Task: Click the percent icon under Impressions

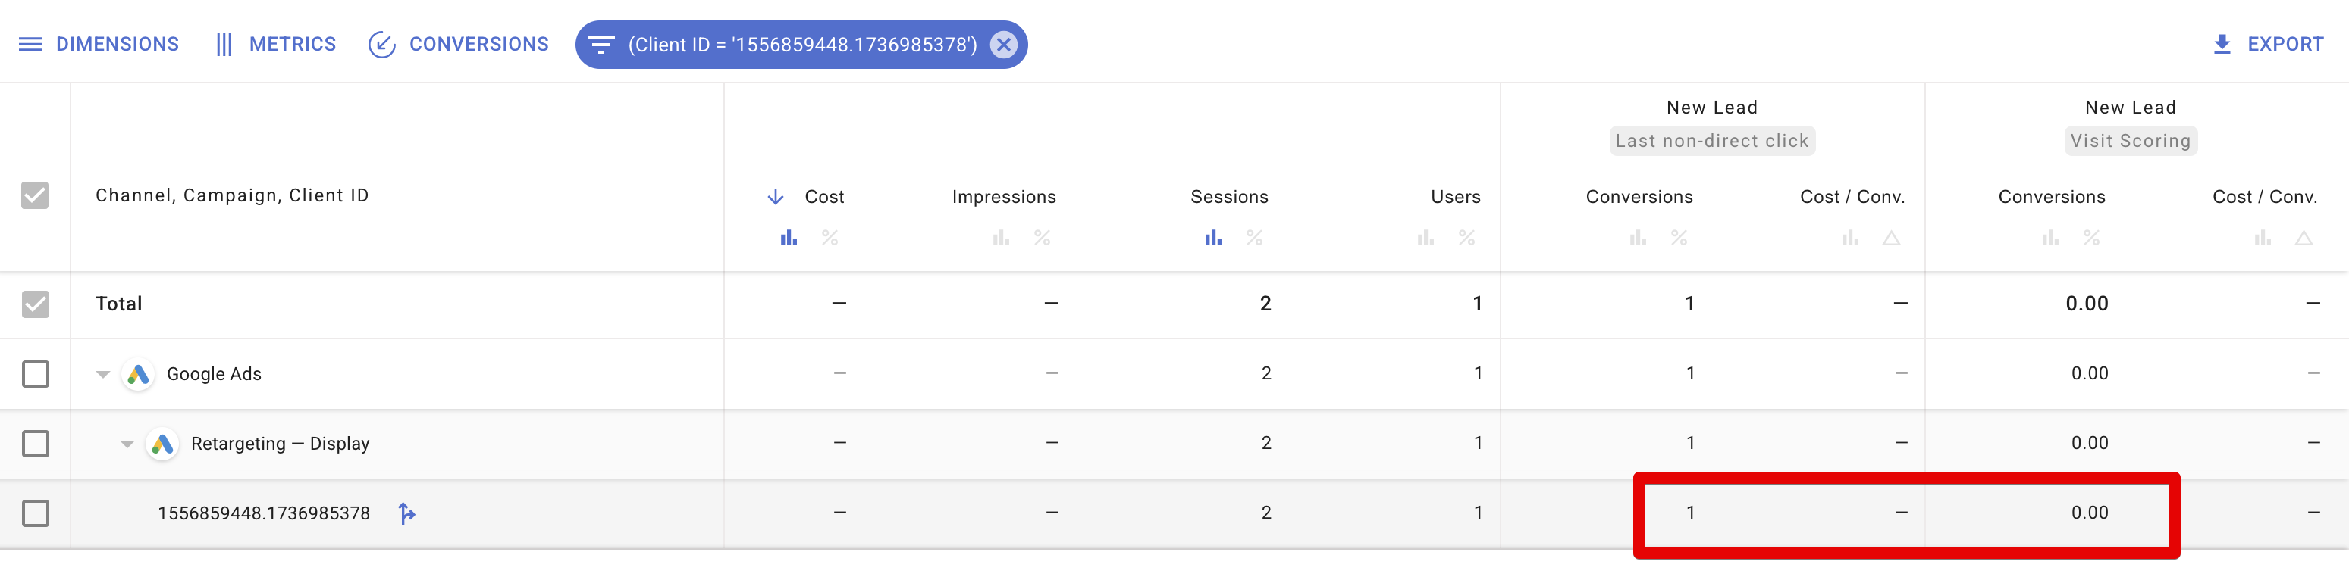Action: pos(1043,239)
